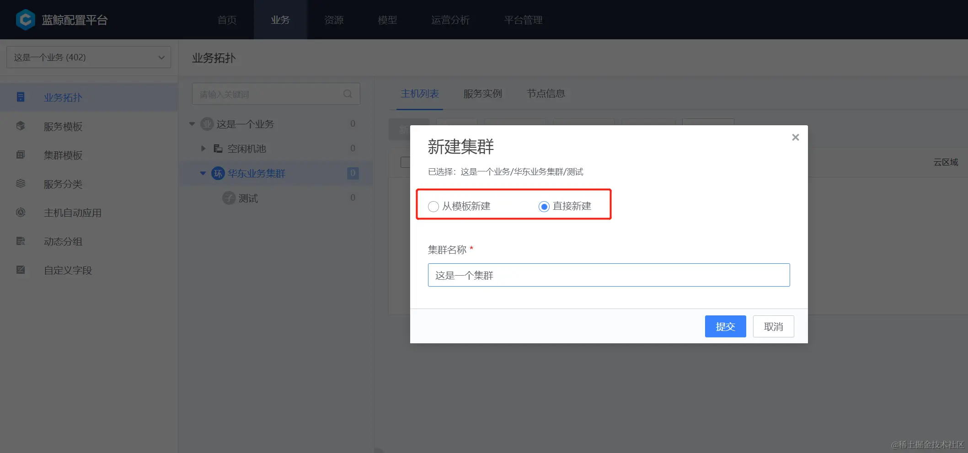Collapse the 这是一个业务 tree node
The height and width of the screenshot is (453, 968).
(x=192, y=124)
